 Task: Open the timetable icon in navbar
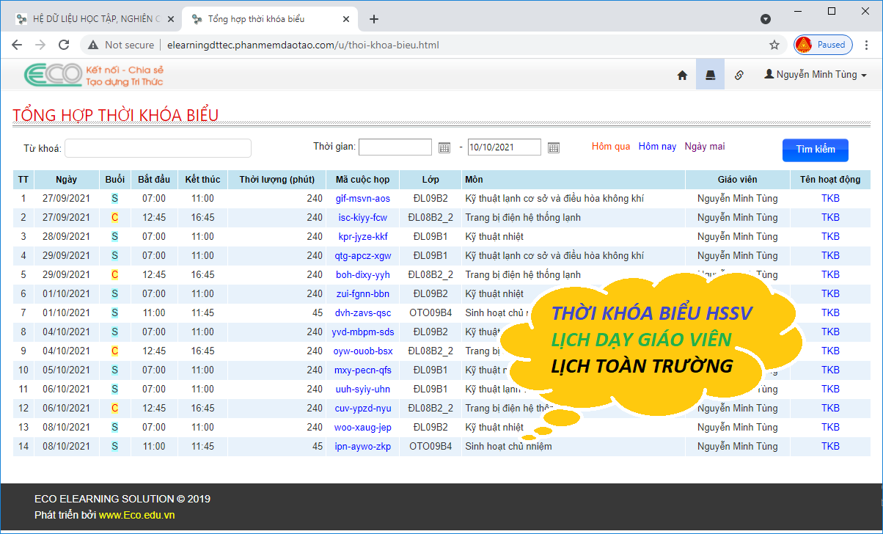[710, 75]
